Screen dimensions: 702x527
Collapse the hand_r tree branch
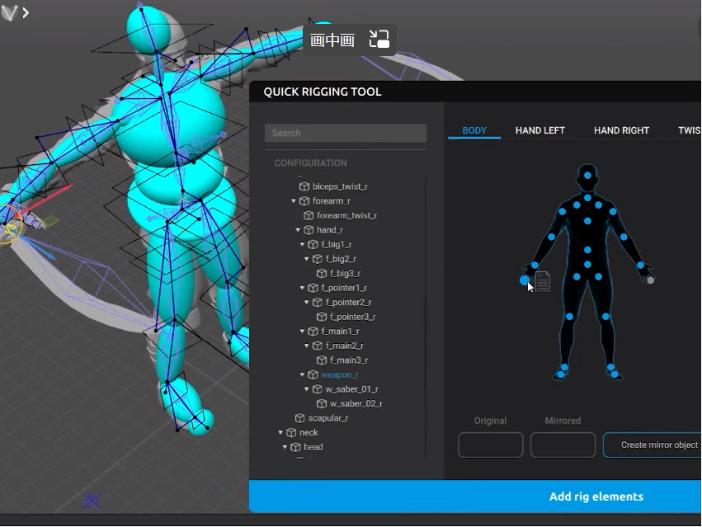pos(299,230)
